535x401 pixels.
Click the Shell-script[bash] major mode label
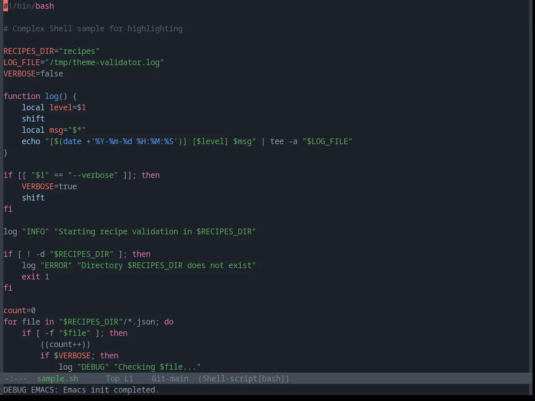pyautogui.click(x=244, y=378)
